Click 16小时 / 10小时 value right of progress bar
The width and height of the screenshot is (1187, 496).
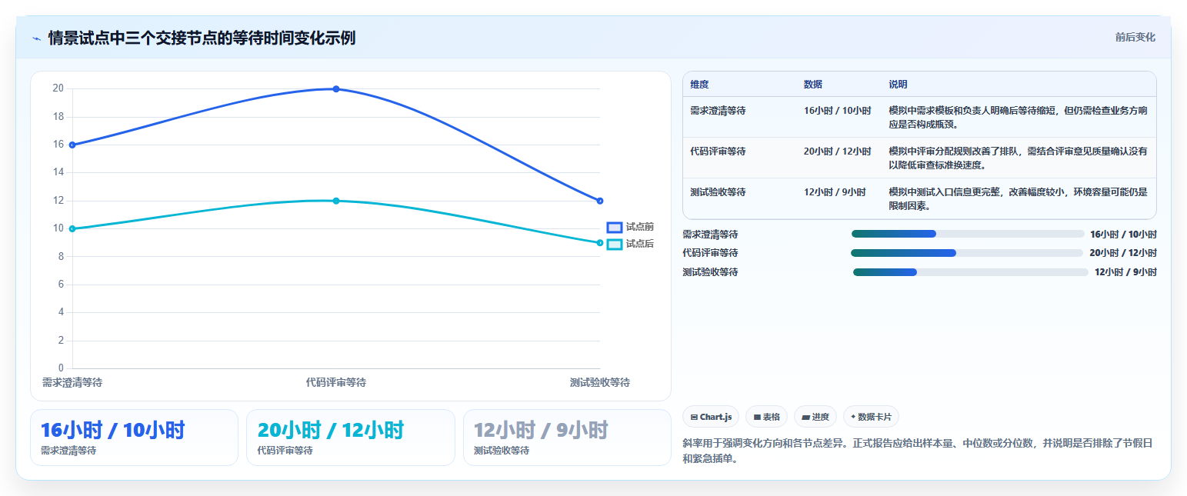1123,235
